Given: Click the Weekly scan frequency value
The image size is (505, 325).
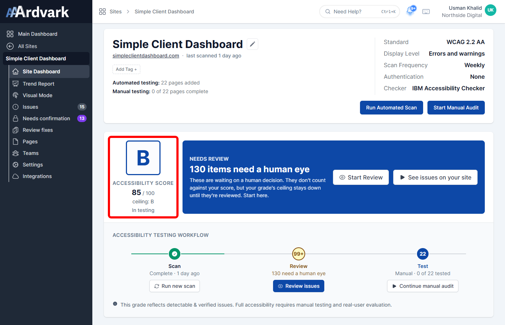Looking at the screenshot, I should coord(474,65).
